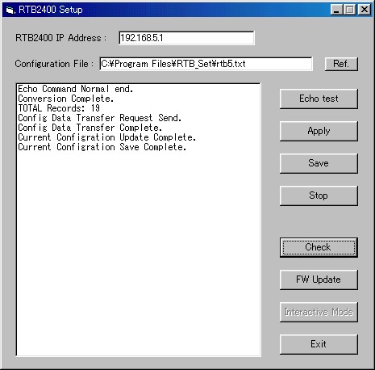Click the RTB2400 IP Address field
This screenshot has width=375, height=370.
click(186, 38)
